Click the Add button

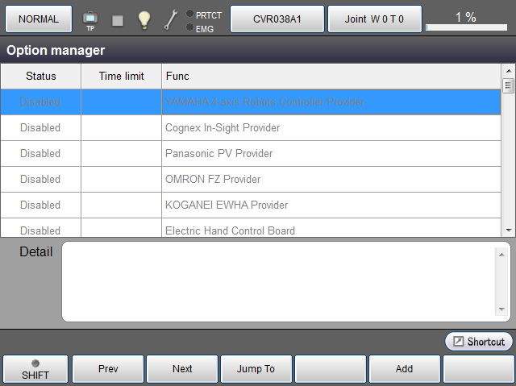pos(404,369)
